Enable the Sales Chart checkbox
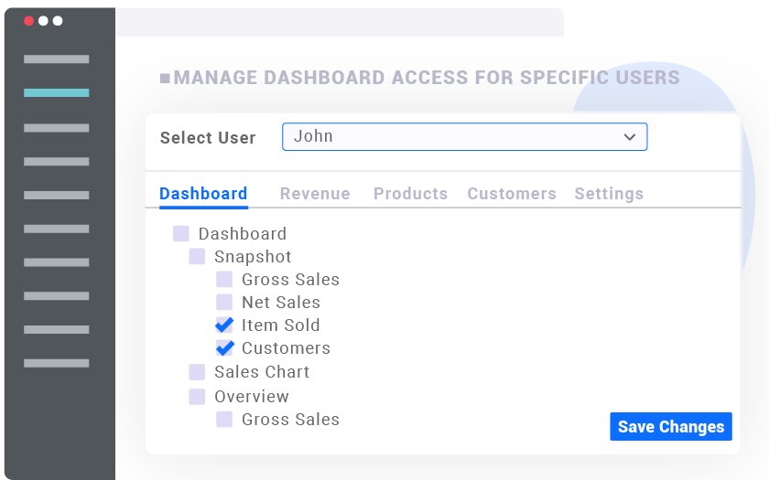 [x=197, y=372]
